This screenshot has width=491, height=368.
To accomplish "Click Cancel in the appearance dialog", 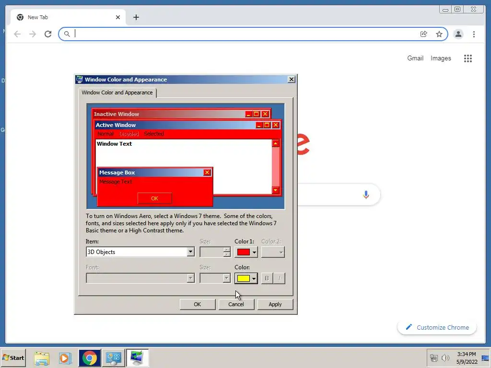I will [236, 304].
